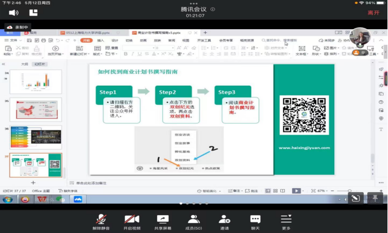This screenshot has width=388, height=233.
Task: Click 未同步 sync status
Action: pyautogui.click(x=327, y=40)
